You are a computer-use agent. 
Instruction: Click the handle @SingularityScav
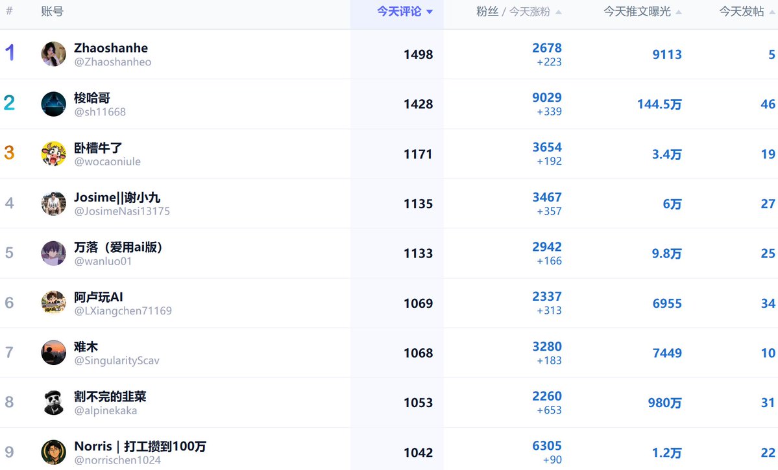117,360
